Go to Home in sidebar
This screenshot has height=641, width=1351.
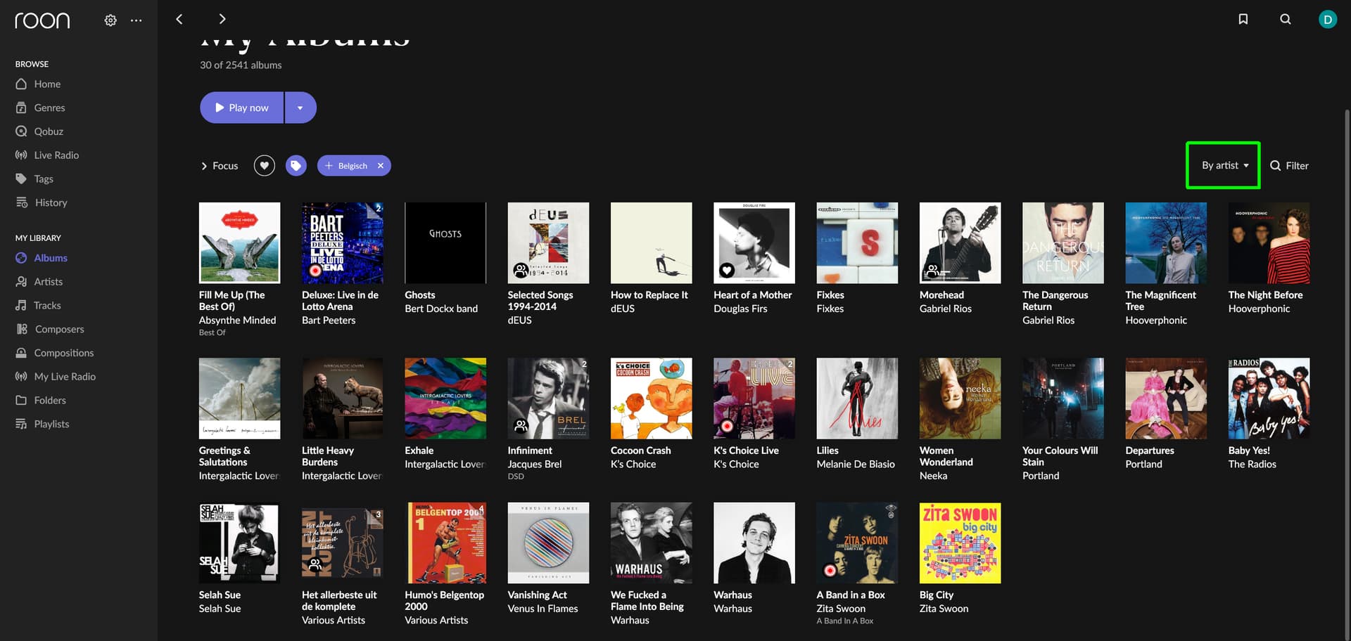click(x=47, y=84)
